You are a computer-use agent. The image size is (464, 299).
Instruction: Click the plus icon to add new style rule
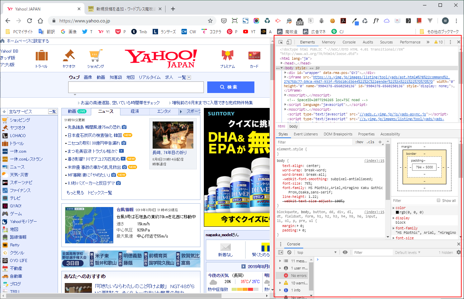pyautogui.click(x=380, y=142)
